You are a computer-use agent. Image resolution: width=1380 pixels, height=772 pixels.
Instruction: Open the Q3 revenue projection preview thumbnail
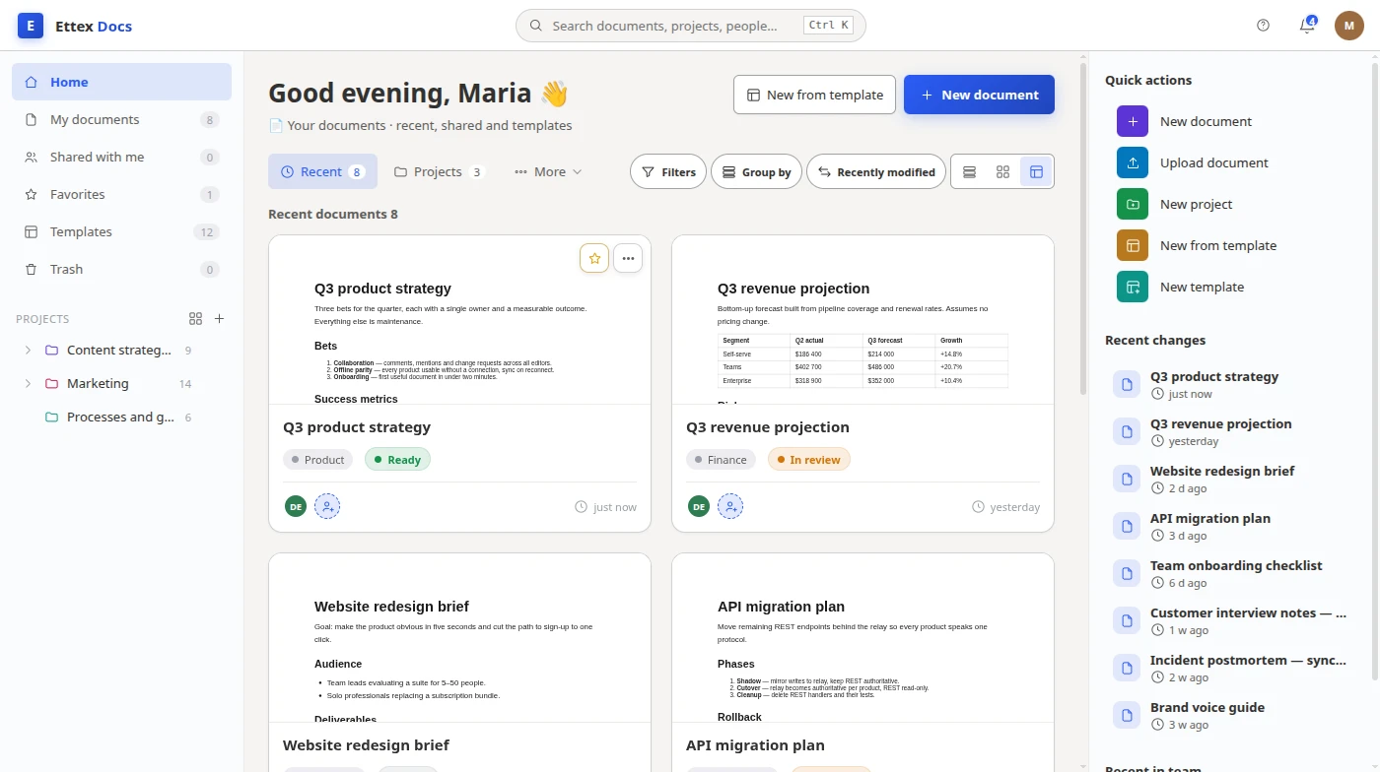(862, 320)
